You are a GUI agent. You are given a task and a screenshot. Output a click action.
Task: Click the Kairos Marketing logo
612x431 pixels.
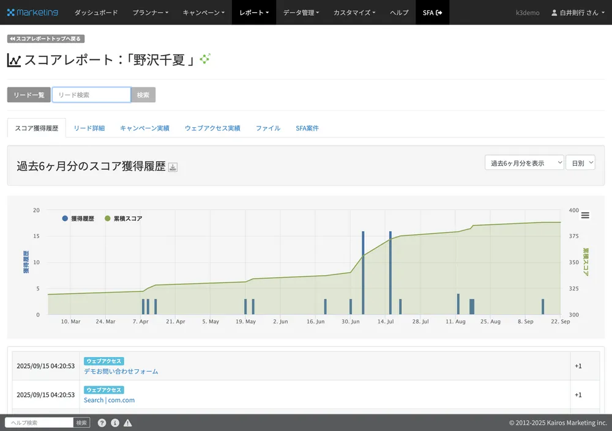(x=32, y=12)
